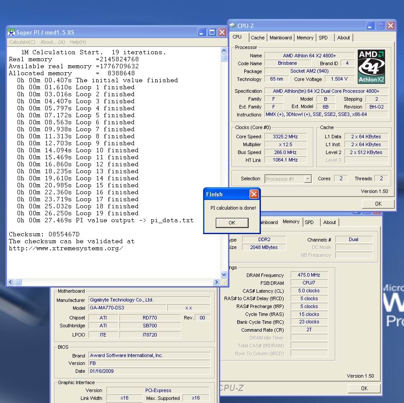
Task: Click the motherboard Model field GA-MA770-DS3
Action: 127,308
